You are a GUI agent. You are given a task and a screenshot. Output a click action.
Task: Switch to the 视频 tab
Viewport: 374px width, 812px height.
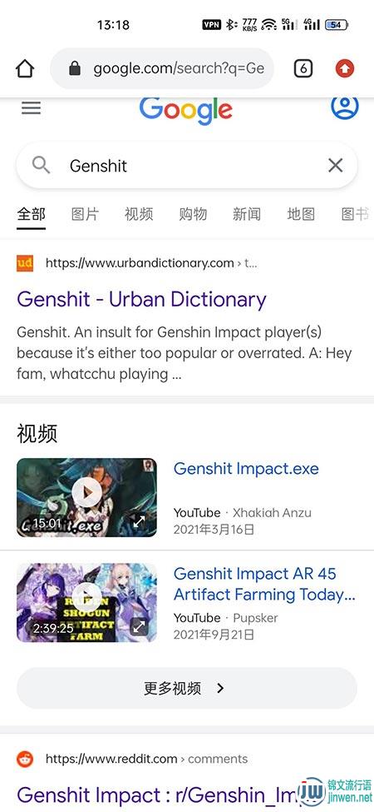139,214
